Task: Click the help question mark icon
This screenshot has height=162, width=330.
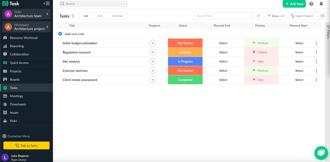Action: point(311,4)
